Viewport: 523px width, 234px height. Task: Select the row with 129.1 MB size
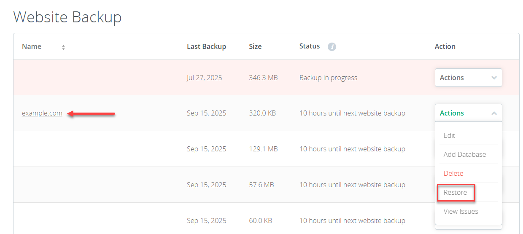click(263, 149)
